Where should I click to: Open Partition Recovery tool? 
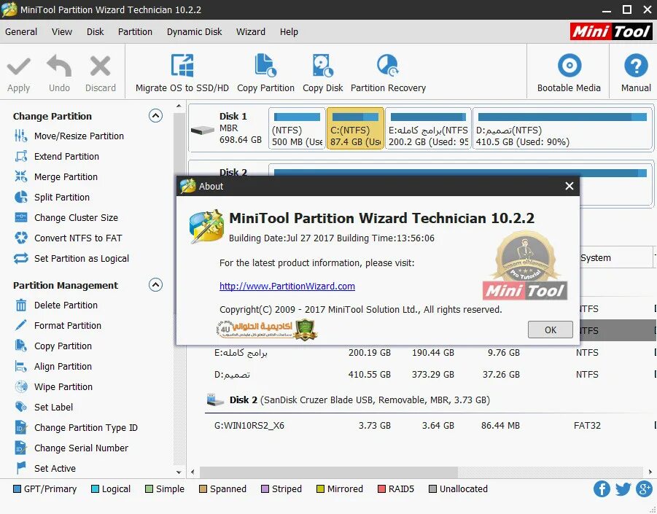click(388, 72)
